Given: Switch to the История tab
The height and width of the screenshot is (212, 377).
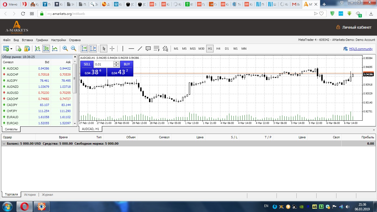Looking at the screenshot, I should click(30, 195).
